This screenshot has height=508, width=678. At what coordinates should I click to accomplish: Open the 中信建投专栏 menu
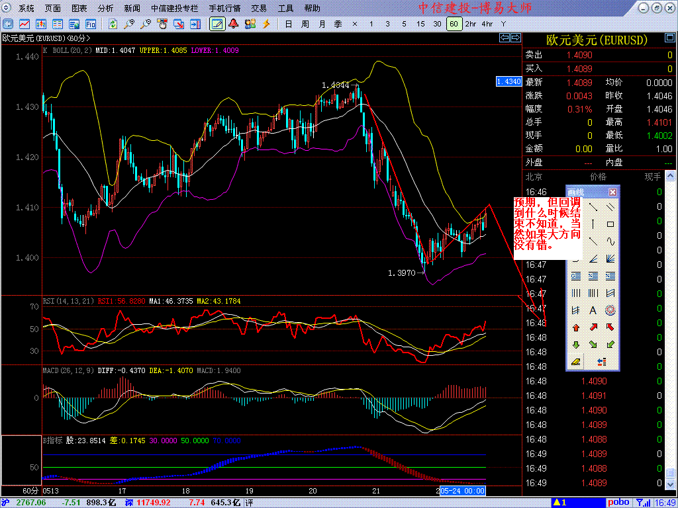point(175,8)
